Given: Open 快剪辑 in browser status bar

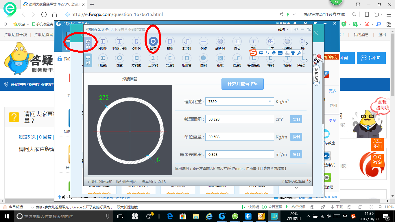Looking at the screenshot, I should (x=250, y=207).
